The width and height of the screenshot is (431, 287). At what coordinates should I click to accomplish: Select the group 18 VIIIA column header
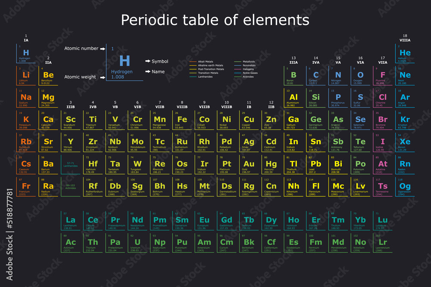pos(405,38)
